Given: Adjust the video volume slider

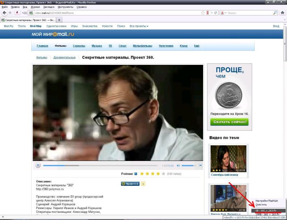Looking at the screenshot, I should (x=189, y=166).
